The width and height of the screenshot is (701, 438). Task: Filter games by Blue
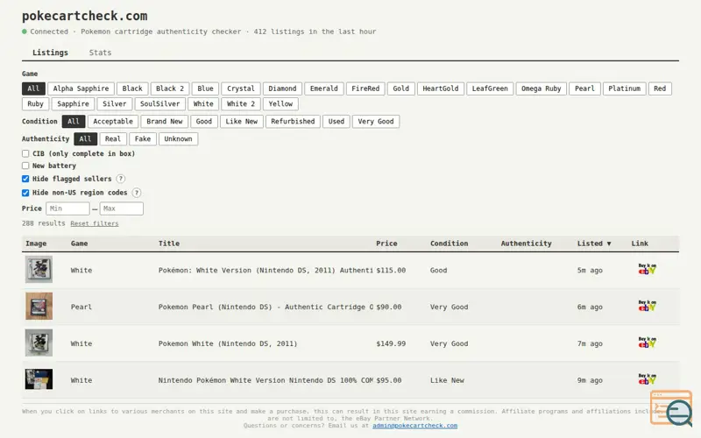click(x=205, y=88)
